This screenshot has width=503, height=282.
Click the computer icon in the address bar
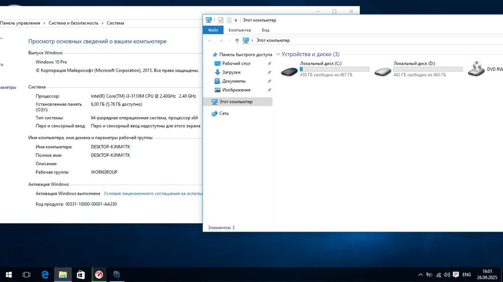246,40
